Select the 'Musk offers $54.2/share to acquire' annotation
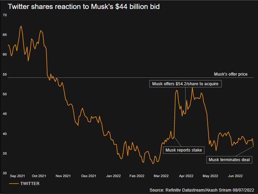This screenshot has width=258, height=194. tap(186, 84)
